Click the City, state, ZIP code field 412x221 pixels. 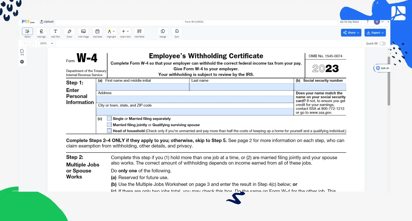click(195, 112)
